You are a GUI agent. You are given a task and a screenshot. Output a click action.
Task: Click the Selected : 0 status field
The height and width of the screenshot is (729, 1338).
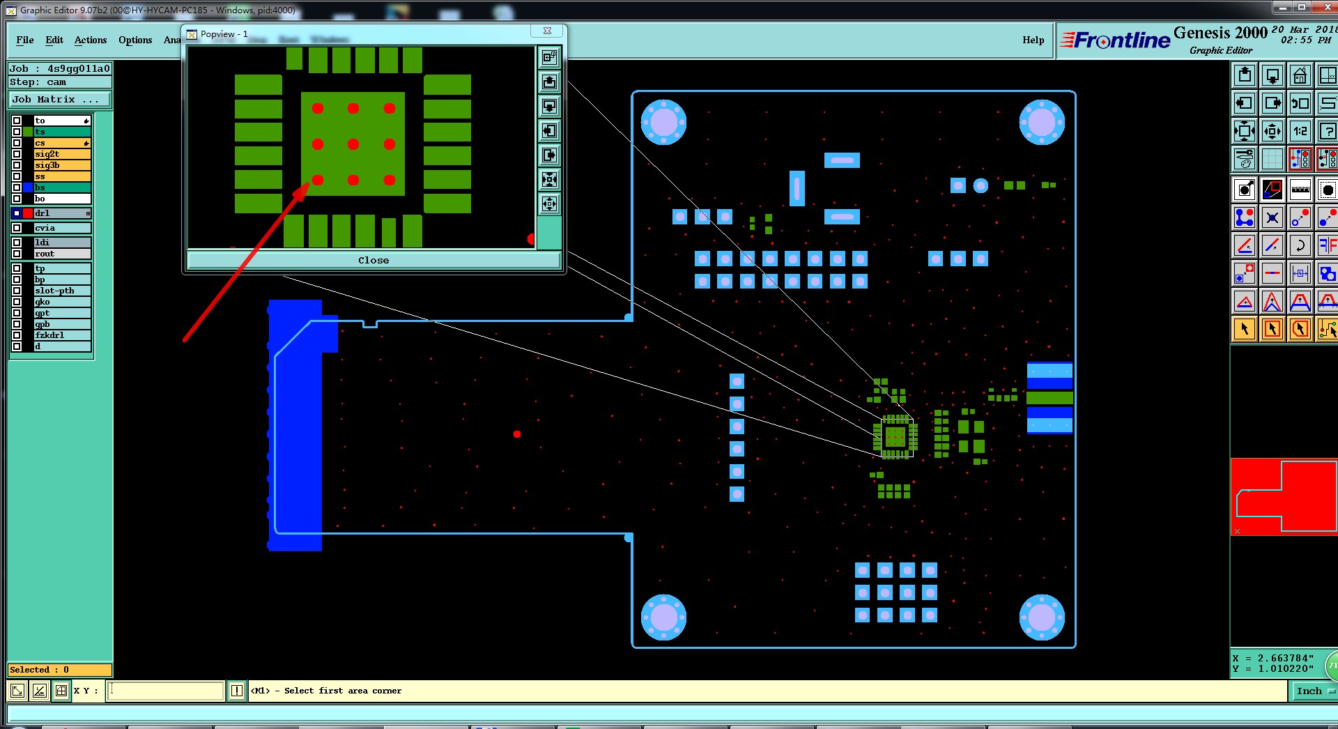click(x=60, y=670)
